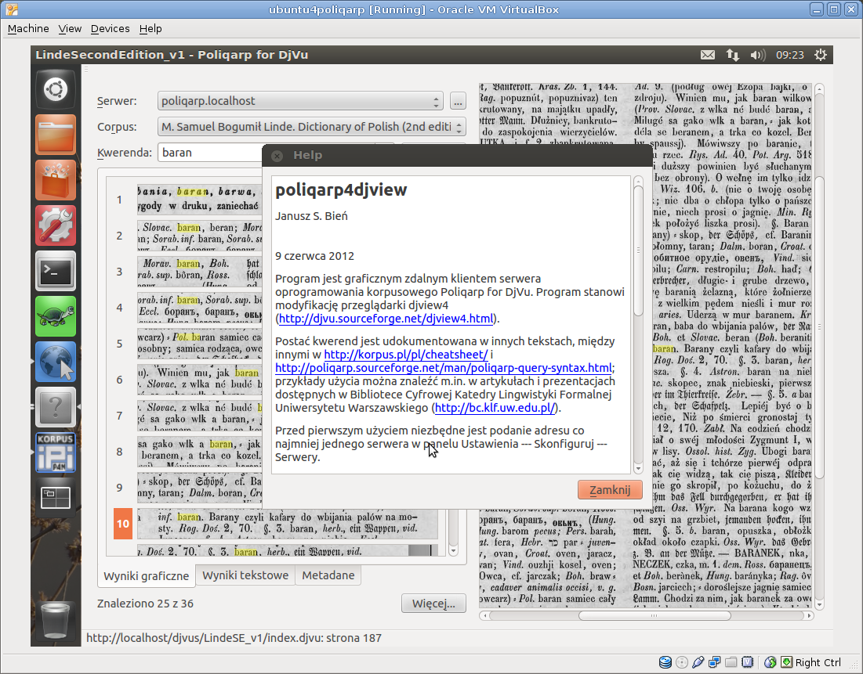
Task: Open the djview4.html sourceforge link
Action: click(386, 319)
